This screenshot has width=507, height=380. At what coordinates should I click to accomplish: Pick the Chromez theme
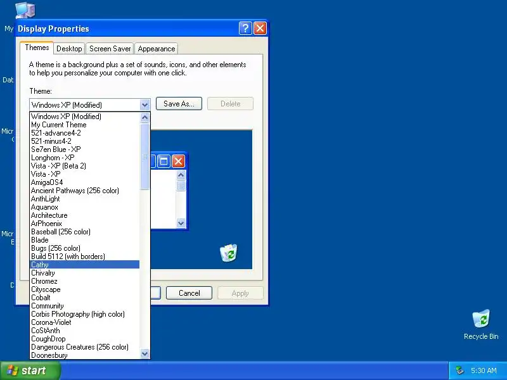coord(85,281)
